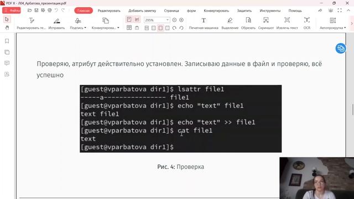Open the Подпись dropdown
Screen dimensions: 354x199
(x=78, y=23)
